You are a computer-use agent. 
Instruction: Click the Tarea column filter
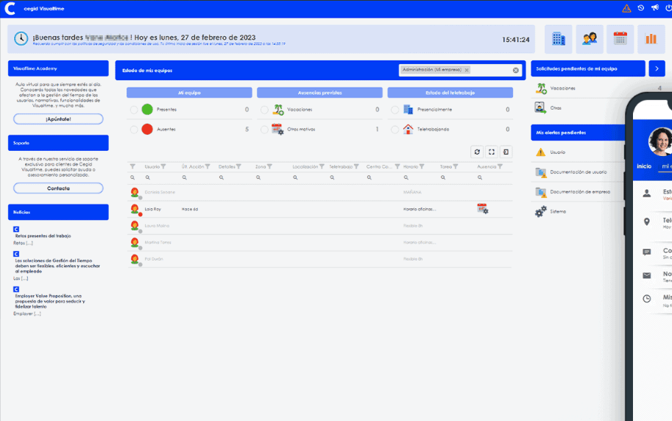[x=456, y=166]
